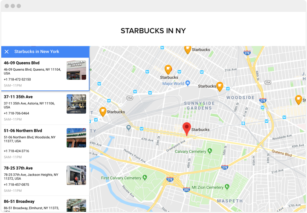Close the Starbucks in New York panel
Viewport: 307px width, 213px height.
click(x=6, y=52)
